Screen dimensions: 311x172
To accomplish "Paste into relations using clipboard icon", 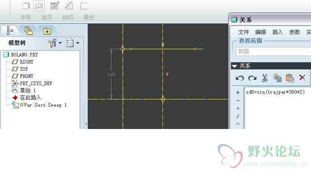I will [x=290, y=78].
